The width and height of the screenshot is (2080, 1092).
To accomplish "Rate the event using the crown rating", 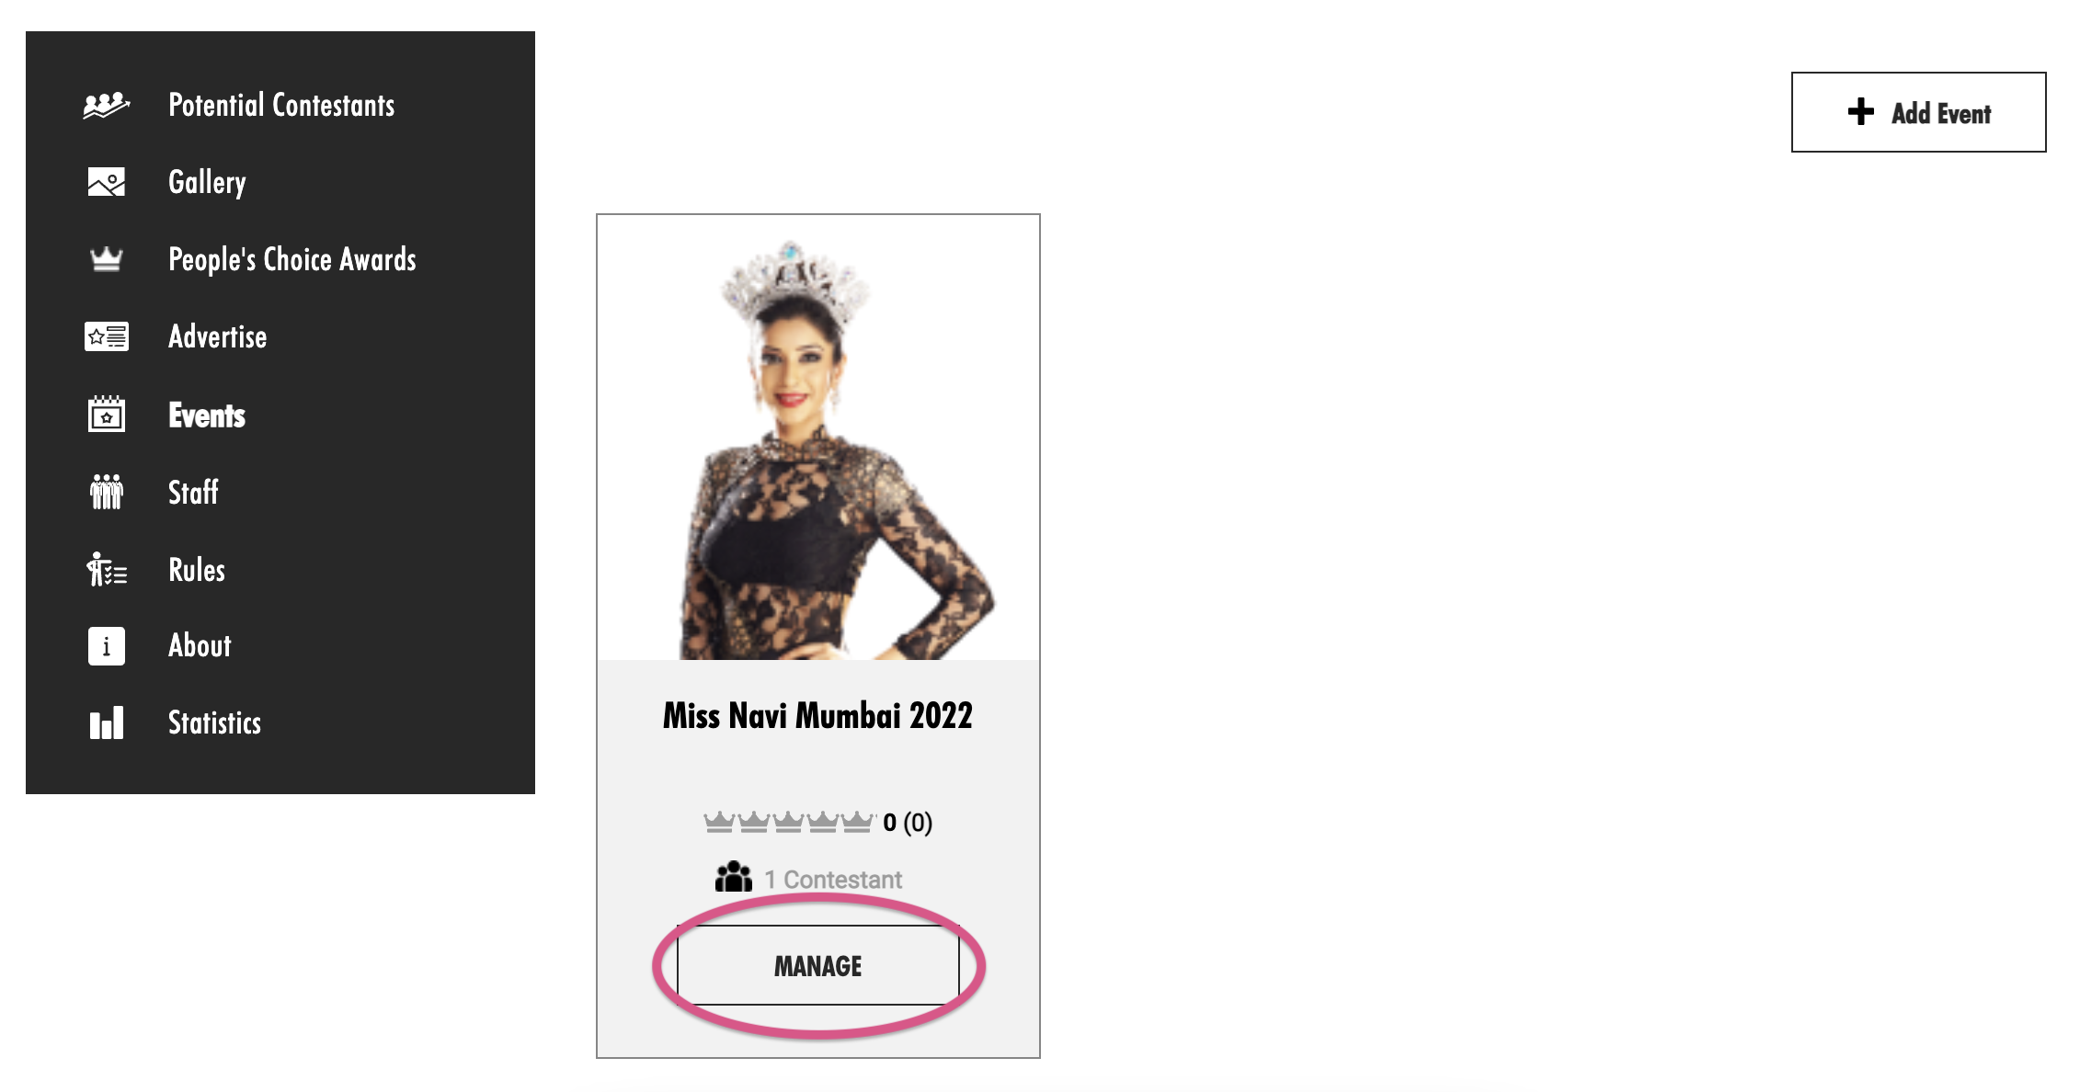I will tap(788, 822).
